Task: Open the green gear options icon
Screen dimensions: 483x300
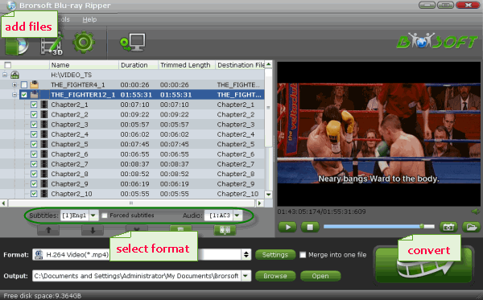Action: 84,42
